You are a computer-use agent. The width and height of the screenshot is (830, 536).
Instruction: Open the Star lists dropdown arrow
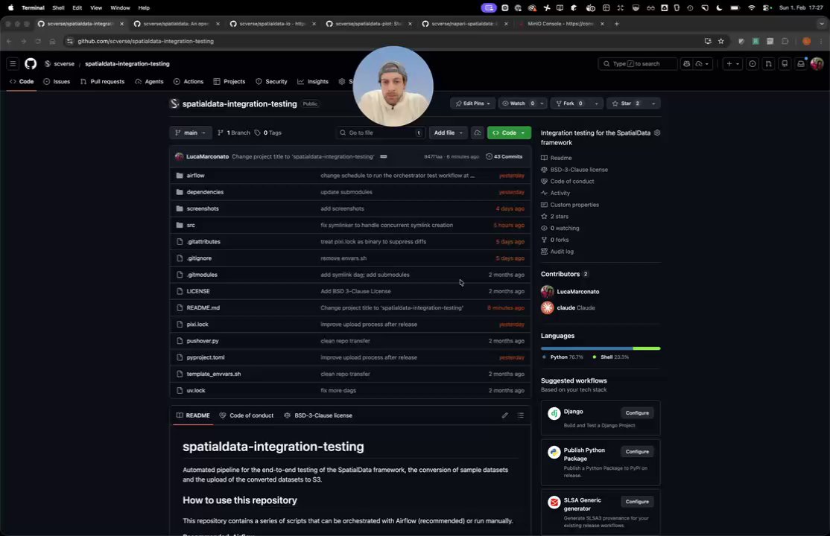pyautogui.click(x=653, y=103)
